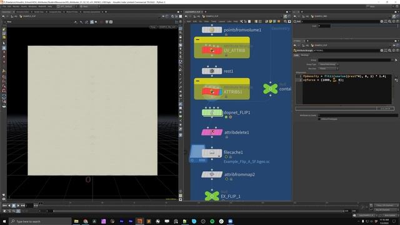Screen dimensions: 400x225
Task: Select the attribdelete1 node
Action: pos(212,132)
